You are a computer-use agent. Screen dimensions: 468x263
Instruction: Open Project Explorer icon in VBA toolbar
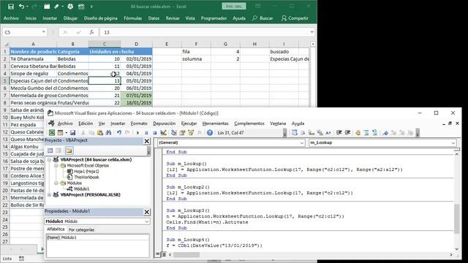click(x=174, y=133)
